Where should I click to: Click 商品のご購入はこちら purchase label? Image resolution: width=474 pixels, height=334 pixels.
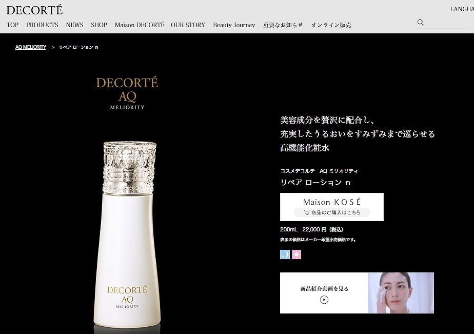pyautogui.click(x=332, y=212)
